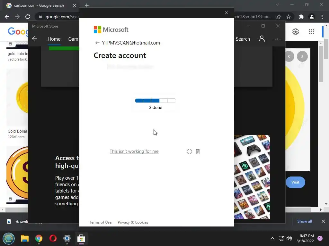Click Chrome back navigation arrow
The image size is (329, 246).
(7, 17)
